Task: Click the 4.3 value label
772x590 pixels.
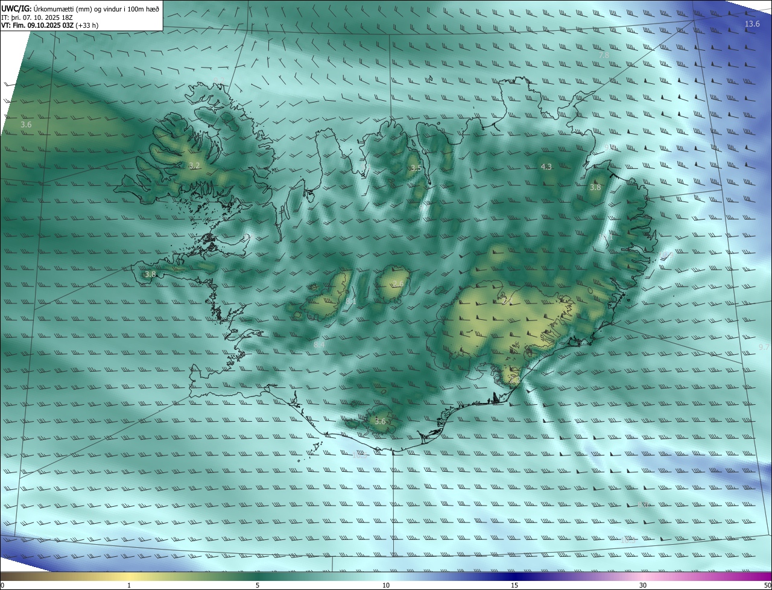Action: (546, 167)
